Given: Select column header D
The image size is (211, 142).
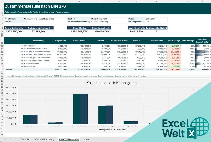Looking at the screenshot, I should click(x=79, y=2).
